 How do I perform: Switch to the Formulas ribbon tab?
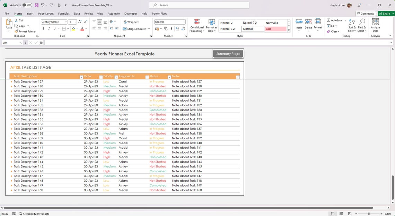tap(64, 14)
